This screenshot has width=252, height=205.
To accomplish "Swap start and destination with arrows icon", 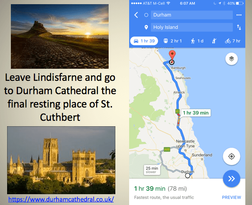I will pos(239,27).
